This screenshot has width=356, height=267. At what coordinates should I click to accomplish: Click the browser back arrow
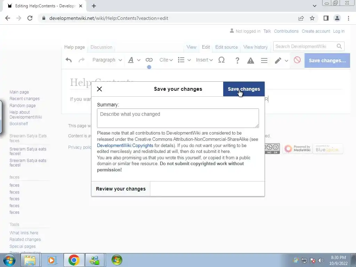pos(8,18)
